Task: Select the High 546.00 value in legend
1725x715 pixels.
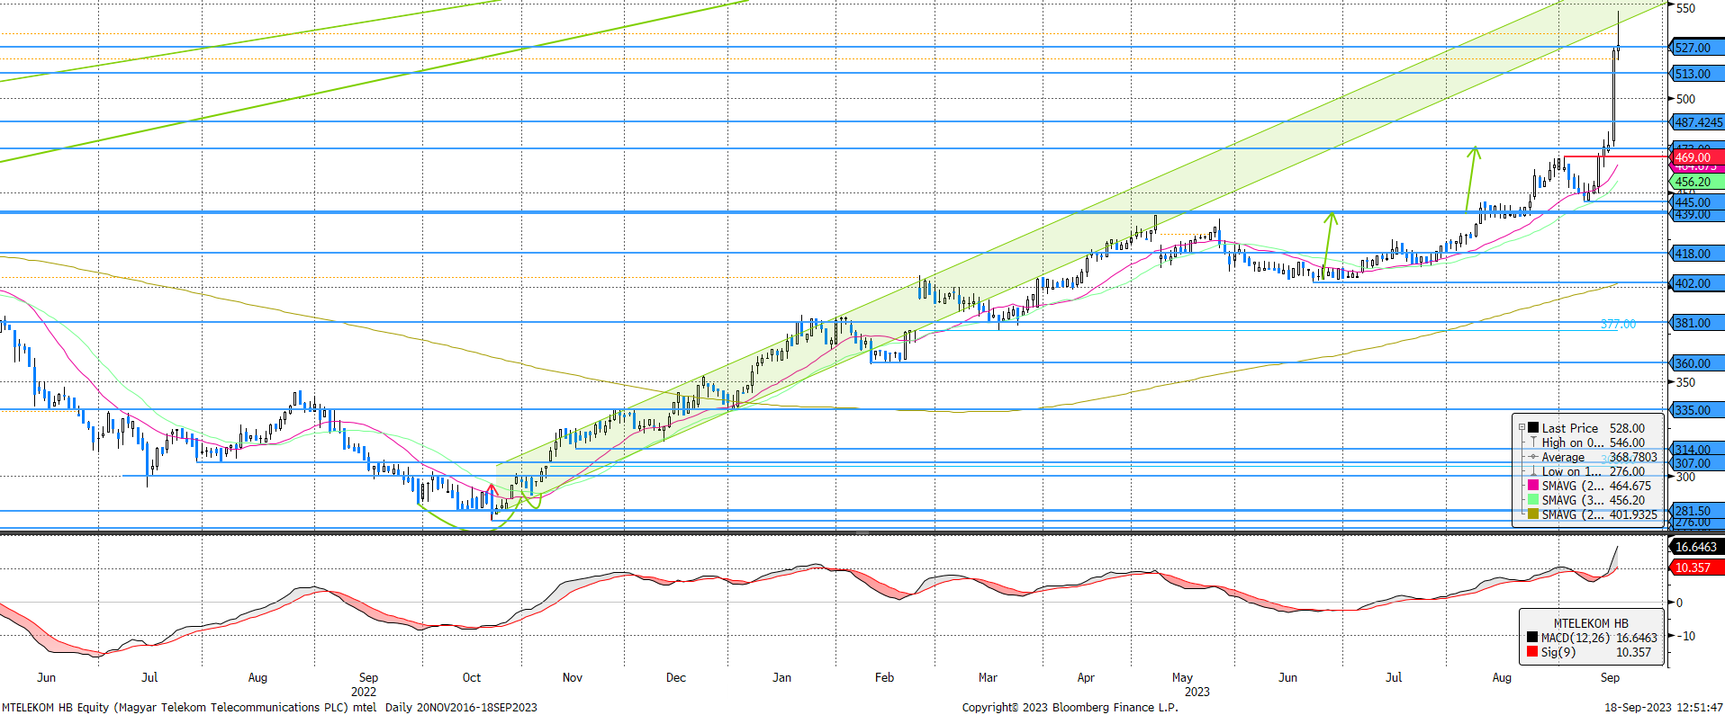Action: pyautogui.click(x=1627, y=442)
